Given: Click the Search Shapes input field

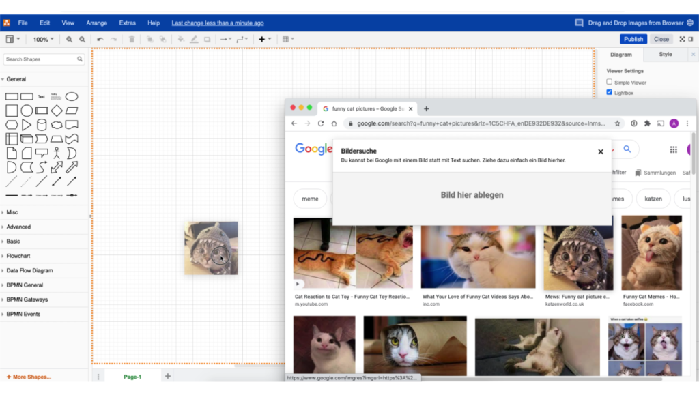Looking at the screenshot, I should [40, 59].
